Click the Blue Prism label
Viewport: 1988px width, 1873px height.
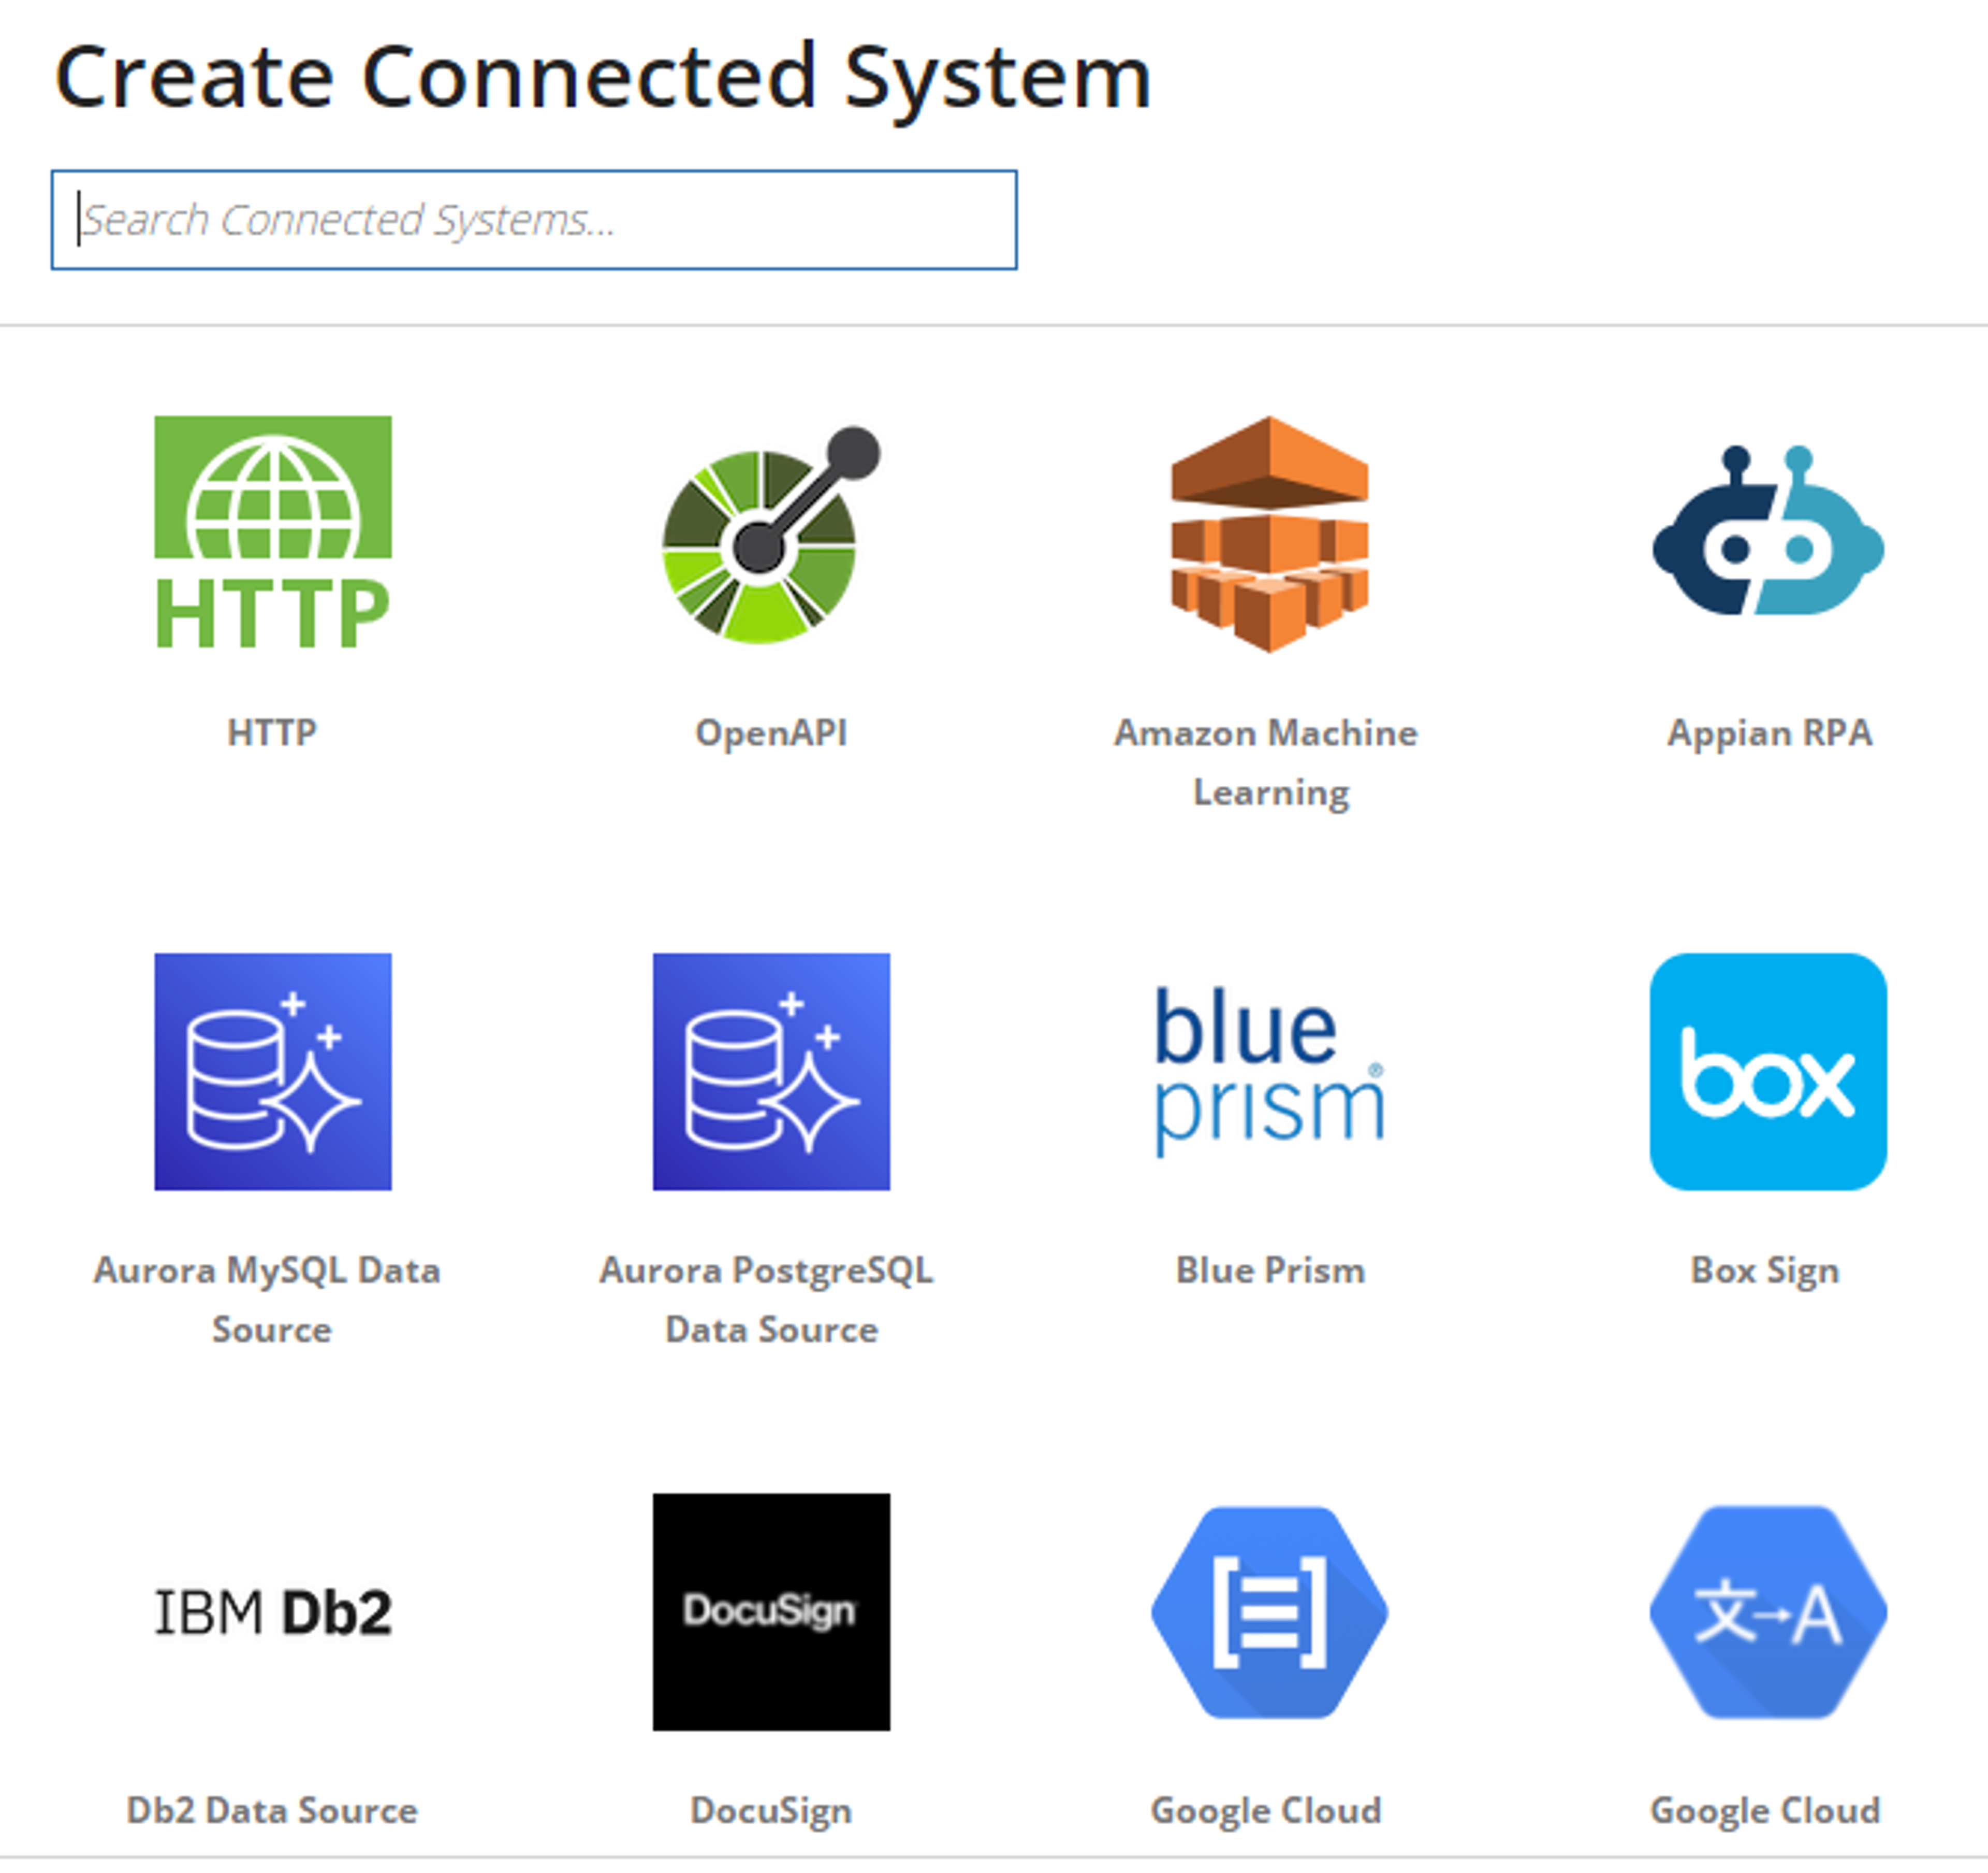[x=1270, y=1271]
